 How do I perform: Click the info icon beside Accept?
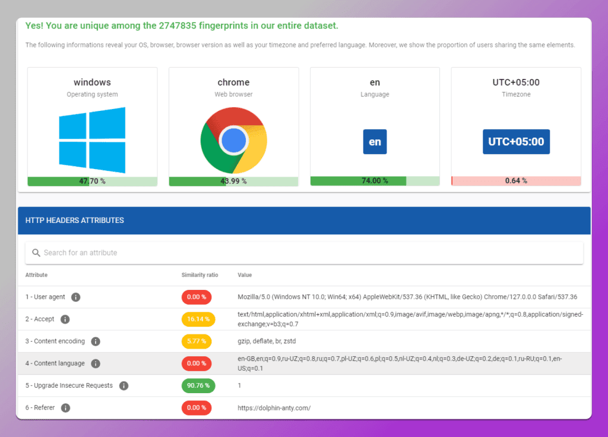65,319
